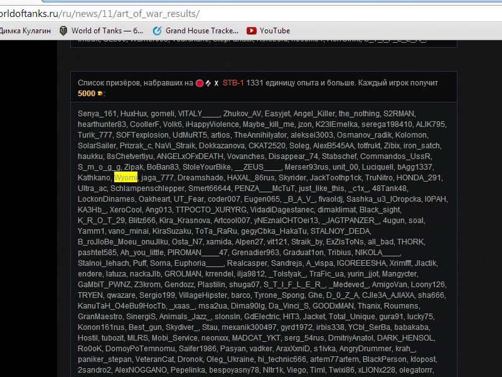Click the player name ExZisToNs

tap(344, 242)
